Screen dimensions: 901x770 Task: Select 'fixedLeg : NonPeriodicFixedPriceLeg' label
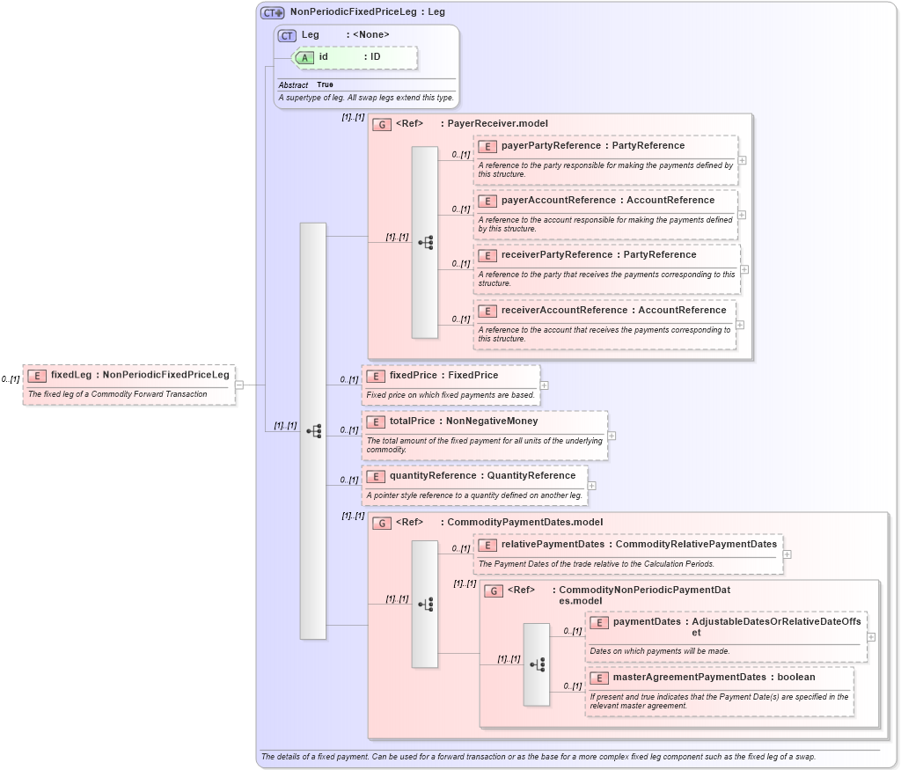point(140,375)
